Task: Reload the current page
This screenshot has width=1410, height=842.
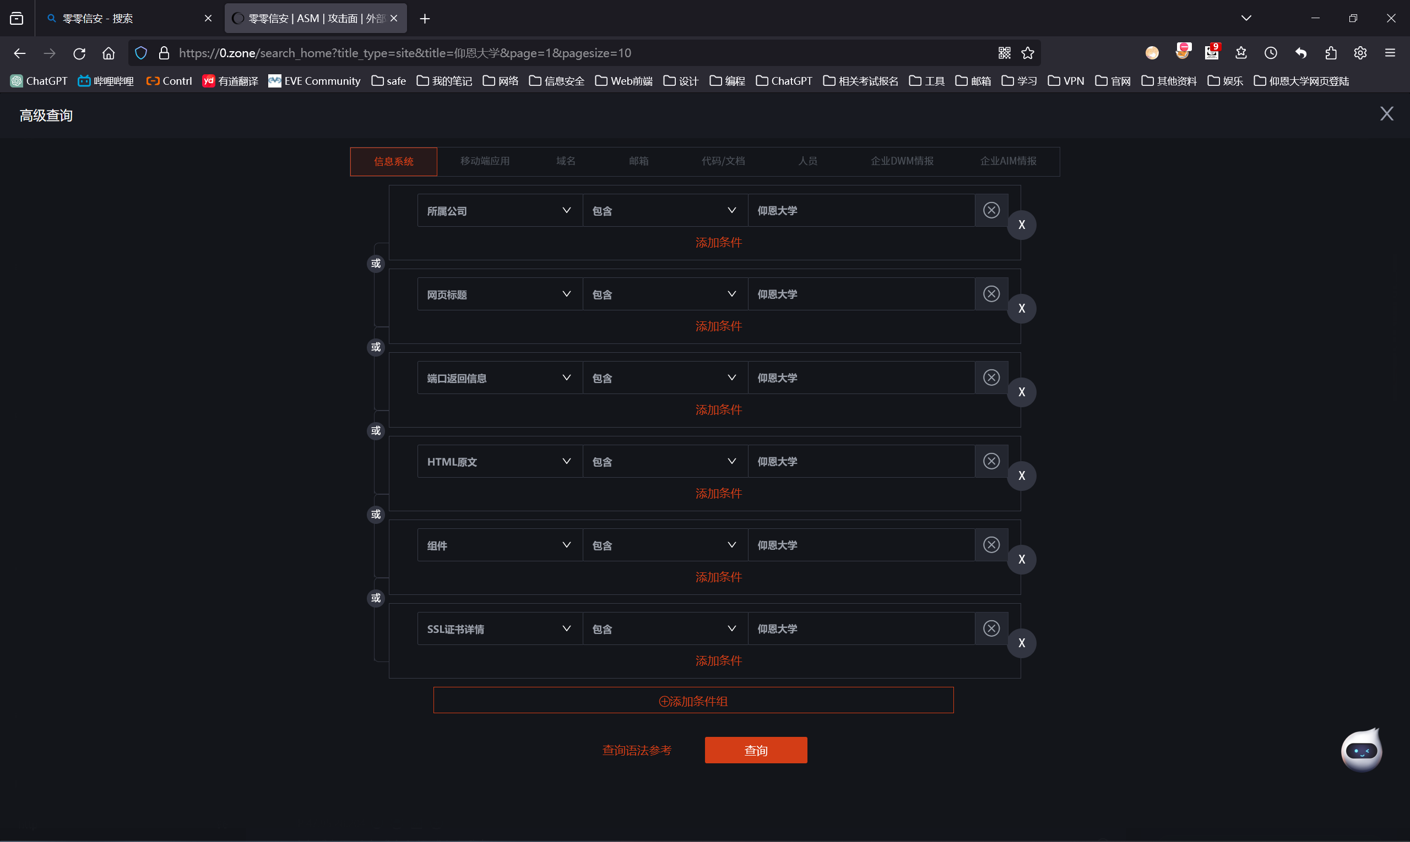Action: [79, 53]
